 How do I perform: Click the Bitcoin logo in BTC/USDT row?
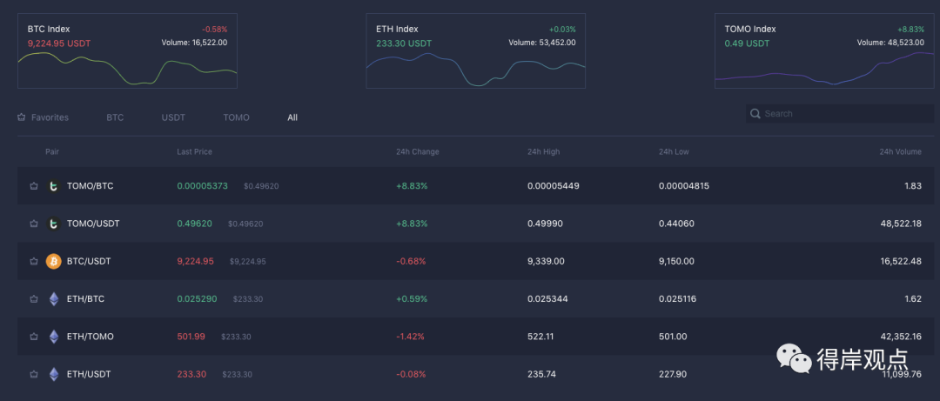(x=53, y=261)
